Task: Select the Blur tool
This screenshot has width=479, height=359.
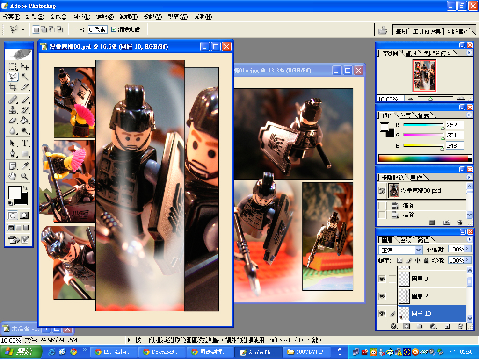Action: tap(13, 131)
